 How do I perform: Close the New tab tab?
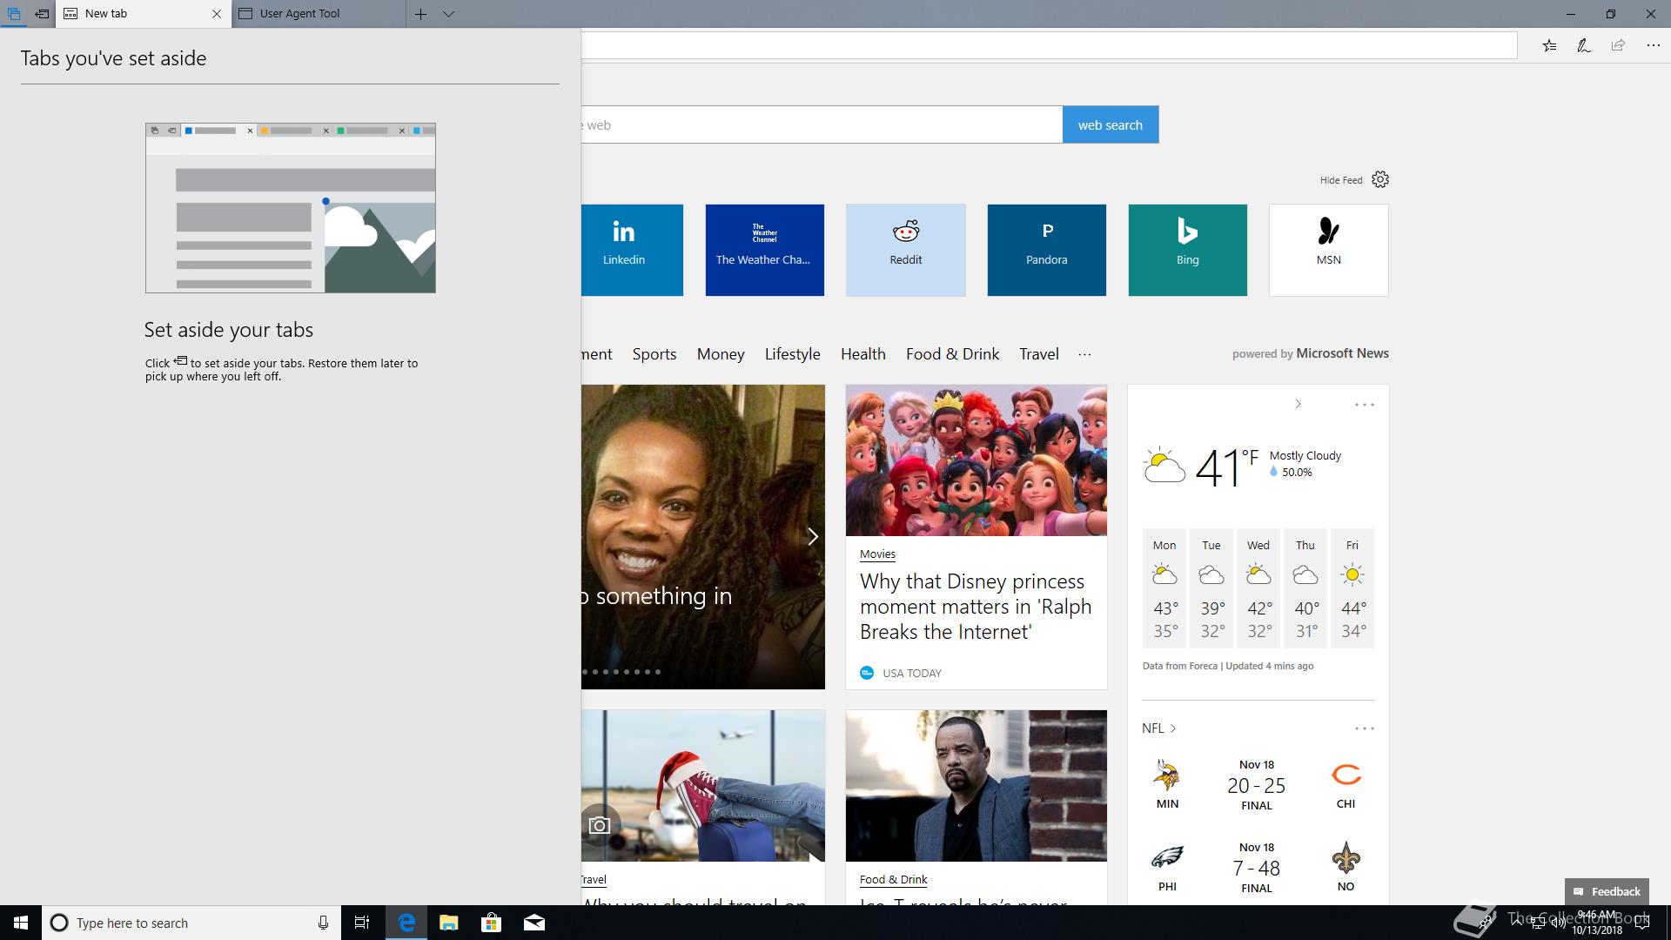tap(217, 14)
